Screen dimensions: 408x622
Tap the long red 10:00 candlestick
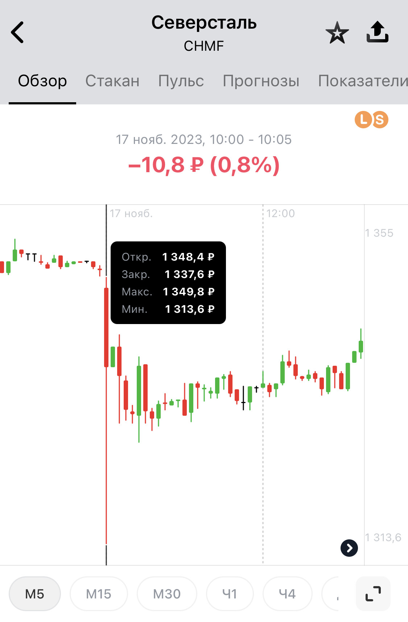pos(106,410)
